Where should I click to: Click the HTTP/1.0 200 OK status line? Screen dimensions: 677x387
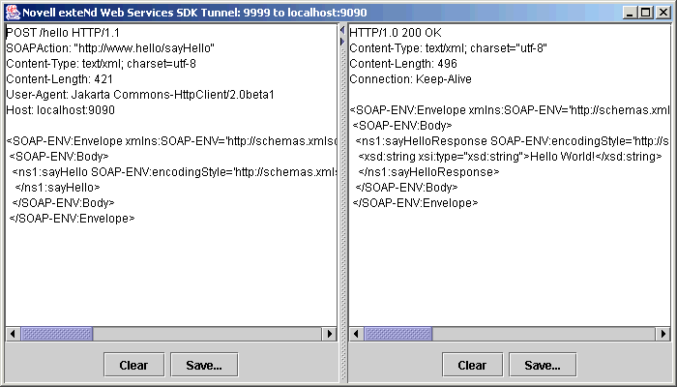click(x=397, y=33)
